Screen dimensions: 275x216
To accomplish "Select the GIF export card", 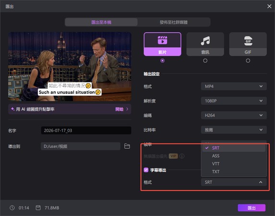I will click(248, 44).
